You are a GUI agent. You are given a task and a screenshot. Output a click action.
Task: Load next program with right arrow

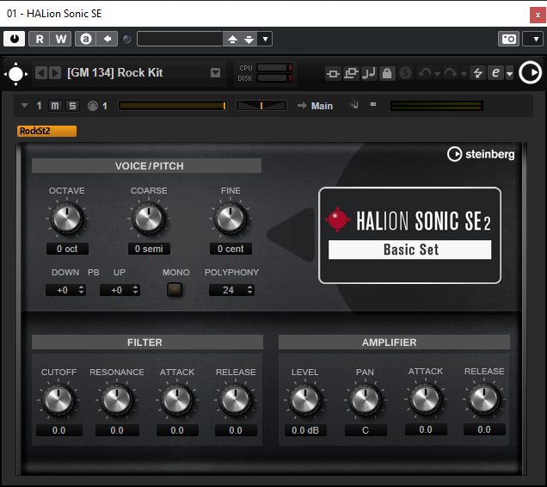55,73
